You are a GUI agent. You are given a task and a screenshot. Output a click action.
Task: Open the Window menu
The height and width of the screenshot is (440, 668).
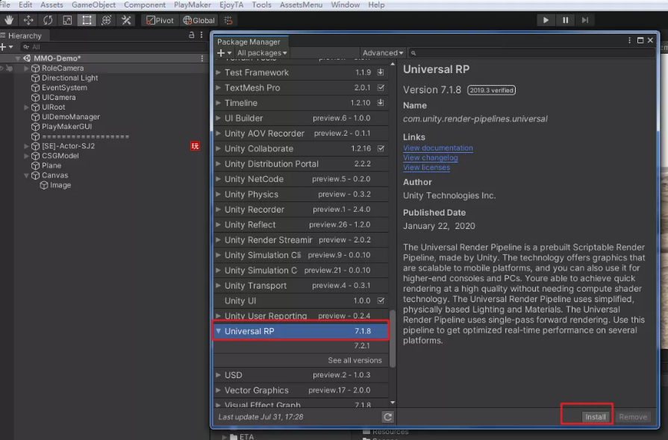345,4
